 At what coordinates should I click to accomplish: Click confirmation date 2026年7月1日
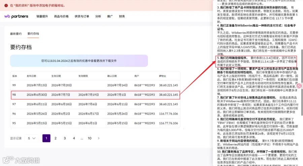[117, 95]
